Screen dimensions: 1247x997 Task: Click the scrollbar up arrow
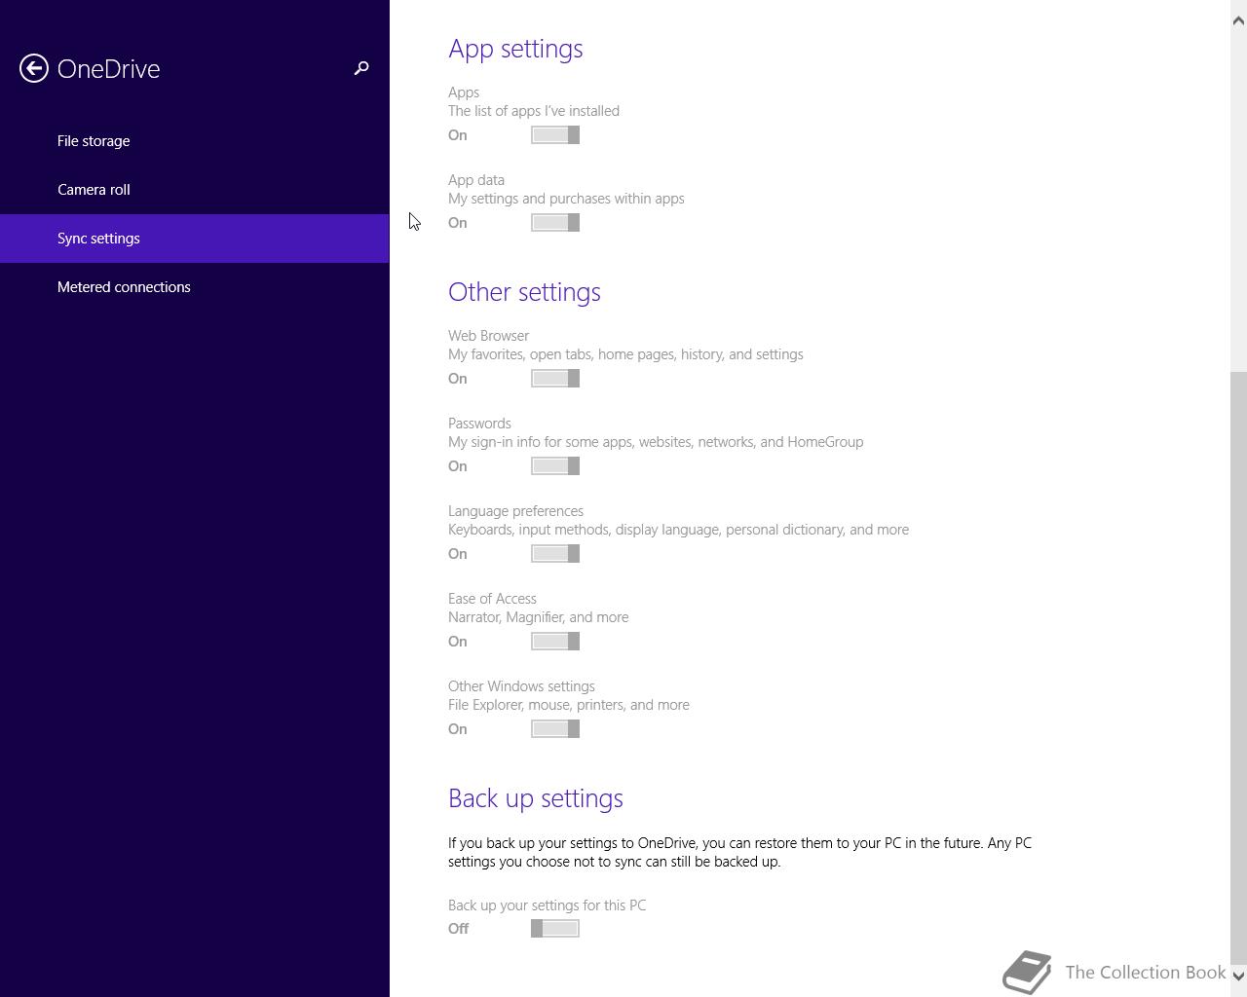[1239, 20]
